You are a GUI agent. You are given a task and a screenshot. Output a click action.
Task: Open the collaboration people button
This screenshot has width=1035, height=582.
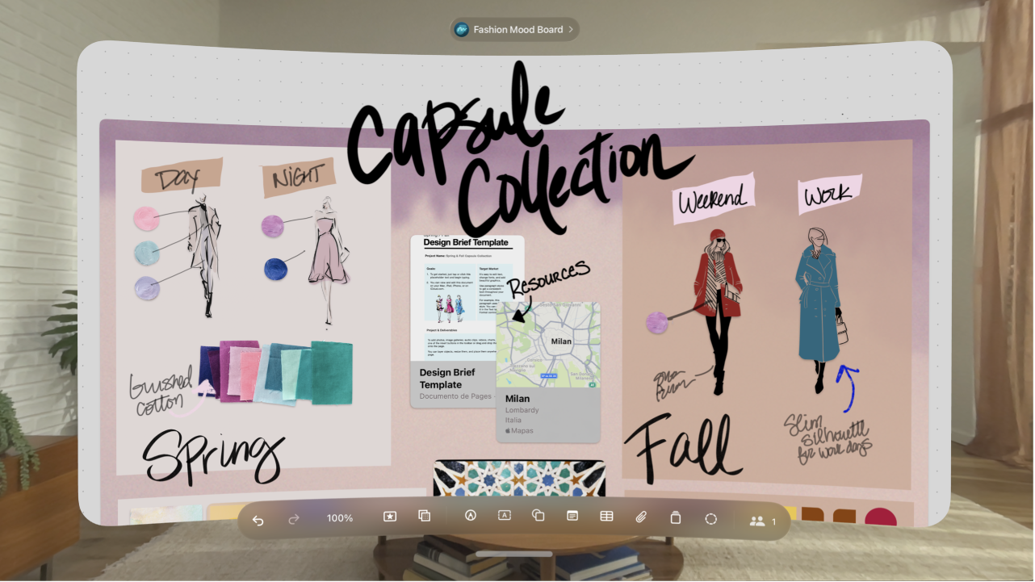[763, 521]
